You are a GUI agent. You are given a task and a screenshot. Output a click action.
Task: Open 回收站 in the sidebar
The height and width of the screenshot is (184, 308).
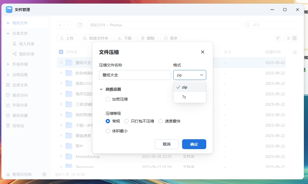[18, 126]
